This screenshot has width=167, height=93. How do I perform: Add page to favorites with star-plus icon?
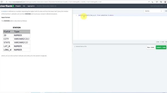click(x=152, y=2)
